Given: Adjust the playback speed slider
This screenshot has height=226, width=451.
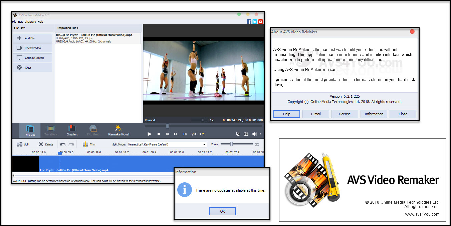Looking at the screenshot, I should (202, 120).
